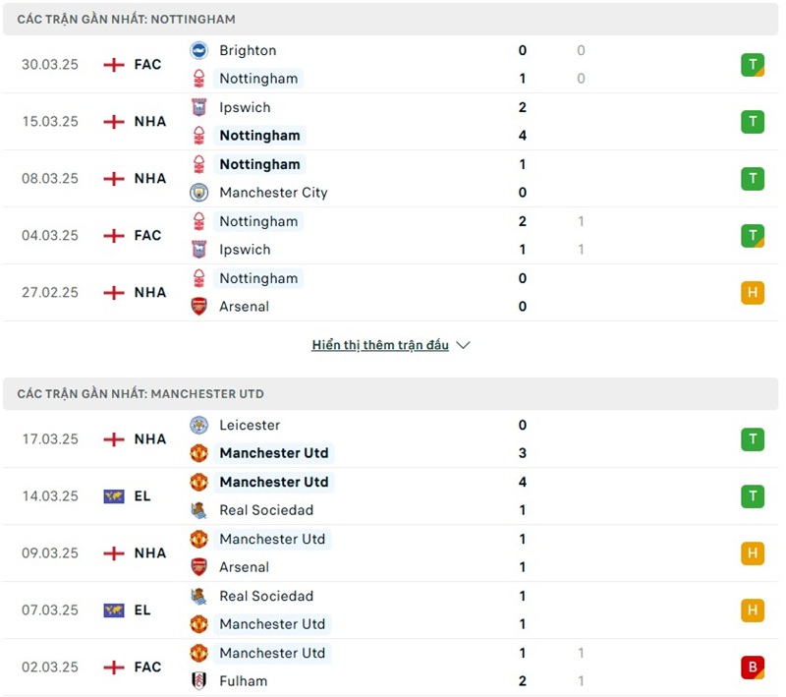Click the Manchester City club crest

point(199,193)
